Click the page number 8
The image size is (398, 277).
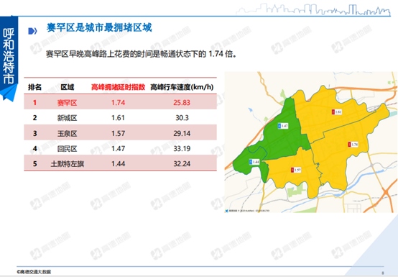tap(383, 273)
